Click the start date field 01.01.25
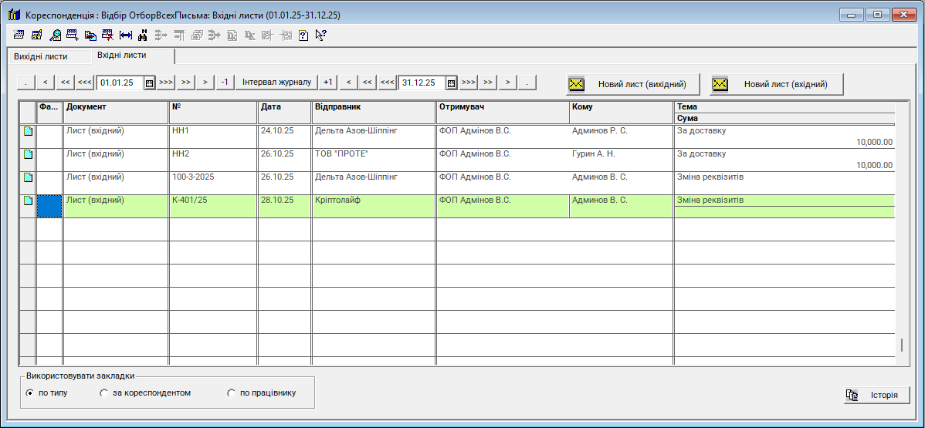 (120, 83)
